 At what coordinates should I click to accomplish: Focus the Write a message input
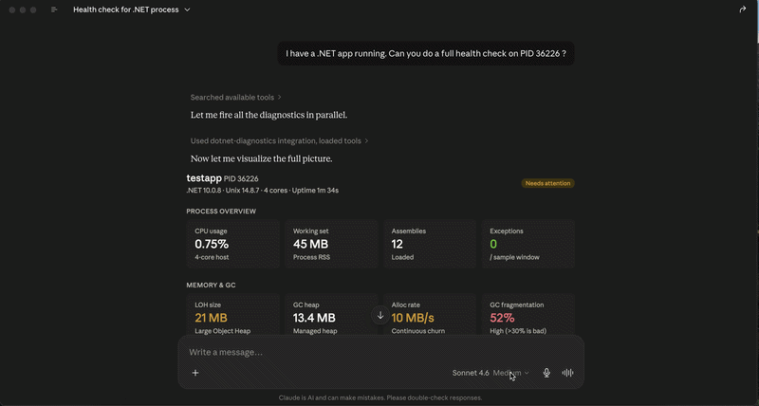[381, 352]
